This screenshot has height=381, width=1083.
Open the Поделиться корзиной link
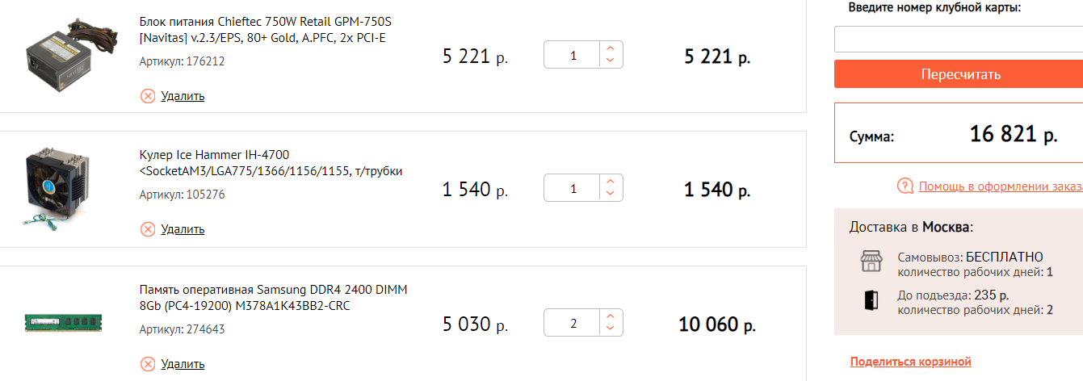pos(910,362)
